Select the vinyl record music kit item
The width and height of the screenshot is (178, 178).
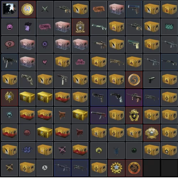coord(10,9)
